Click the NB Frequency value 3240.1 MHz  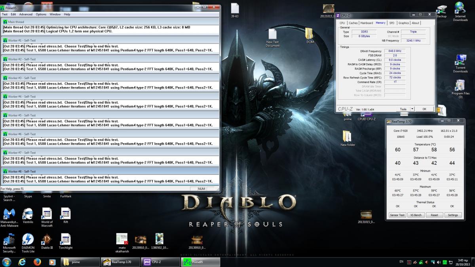point(413,40)
